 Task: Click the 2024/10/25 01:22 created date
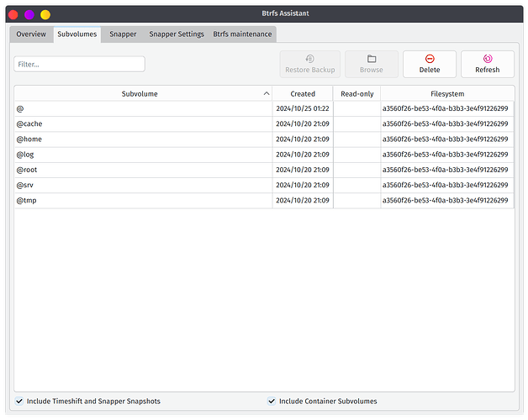(x=303, y=108)
